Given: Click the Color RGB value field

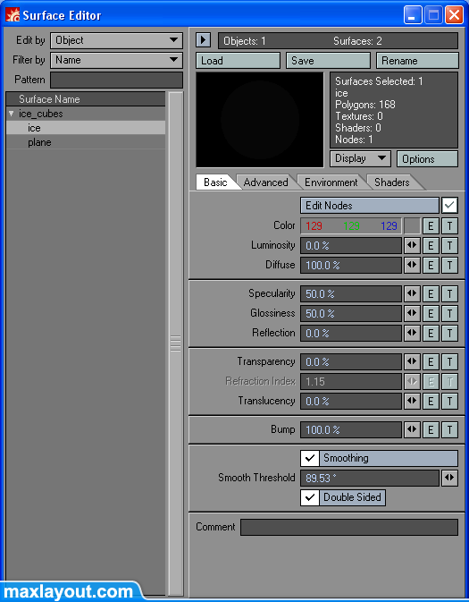Looking at the screenshot, I should coord(351,226).
